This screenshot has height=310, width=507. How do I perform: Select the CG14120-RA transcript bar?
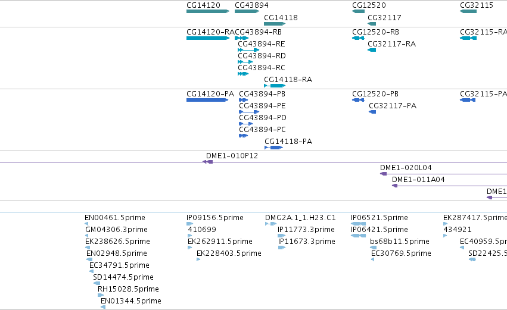tap(208, 38)
